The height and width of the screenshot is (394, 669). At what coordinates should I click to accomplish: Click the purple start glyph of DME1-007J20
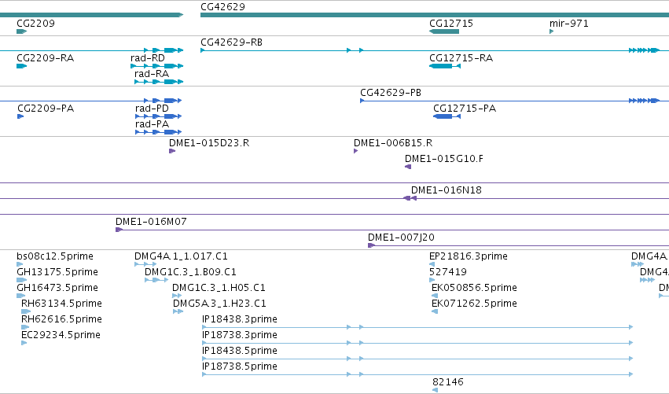tap(371, 245)
